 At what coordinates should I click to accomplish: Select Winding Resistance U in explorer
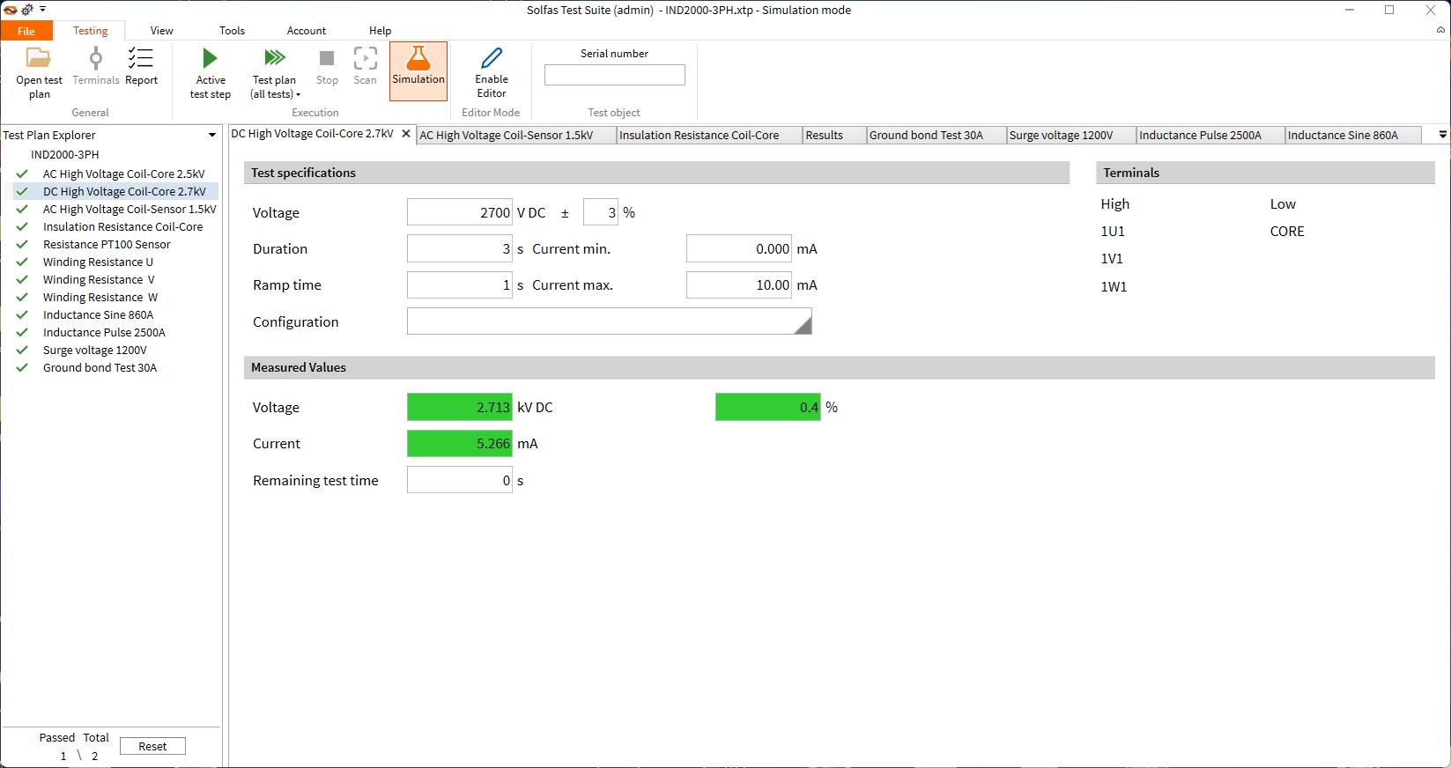click(98, 262)
